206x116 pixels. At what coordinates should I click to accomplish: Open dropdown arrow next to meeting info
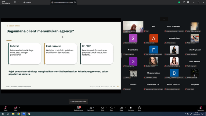pyautogui.click(x=19, y=2)
